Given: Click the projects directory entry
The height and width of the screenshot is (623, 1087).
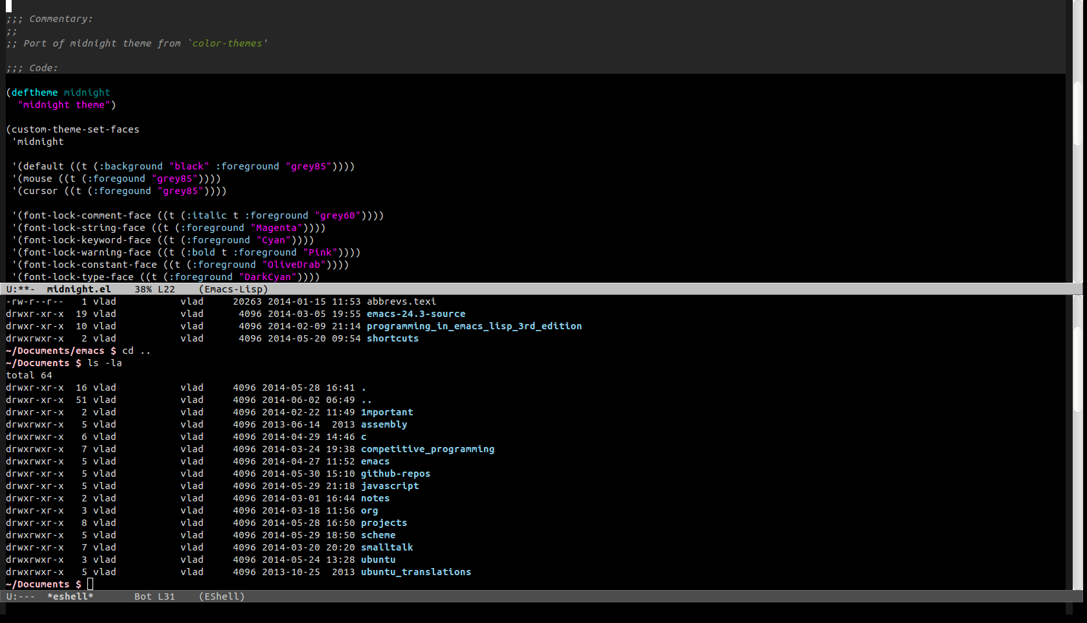Looking at the screenshot, I should 384,523.
